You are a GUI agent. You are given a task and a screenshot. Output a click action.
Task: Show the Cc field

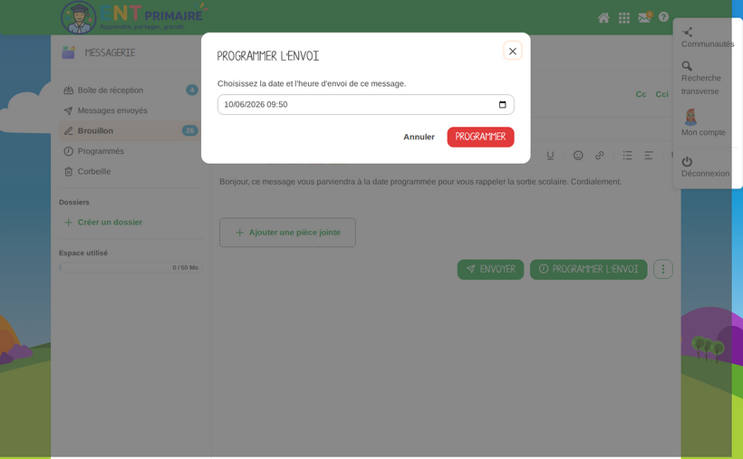[641, 94]
